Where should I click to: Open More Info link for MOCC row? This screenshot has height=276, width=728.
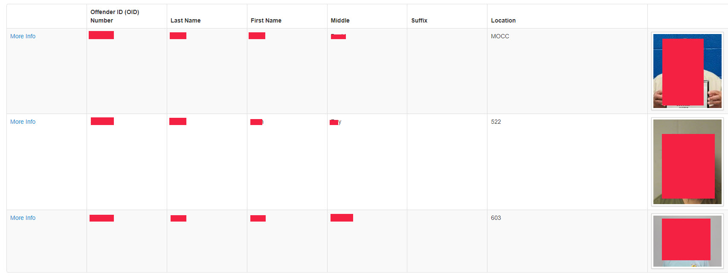(x=23, y=37)
